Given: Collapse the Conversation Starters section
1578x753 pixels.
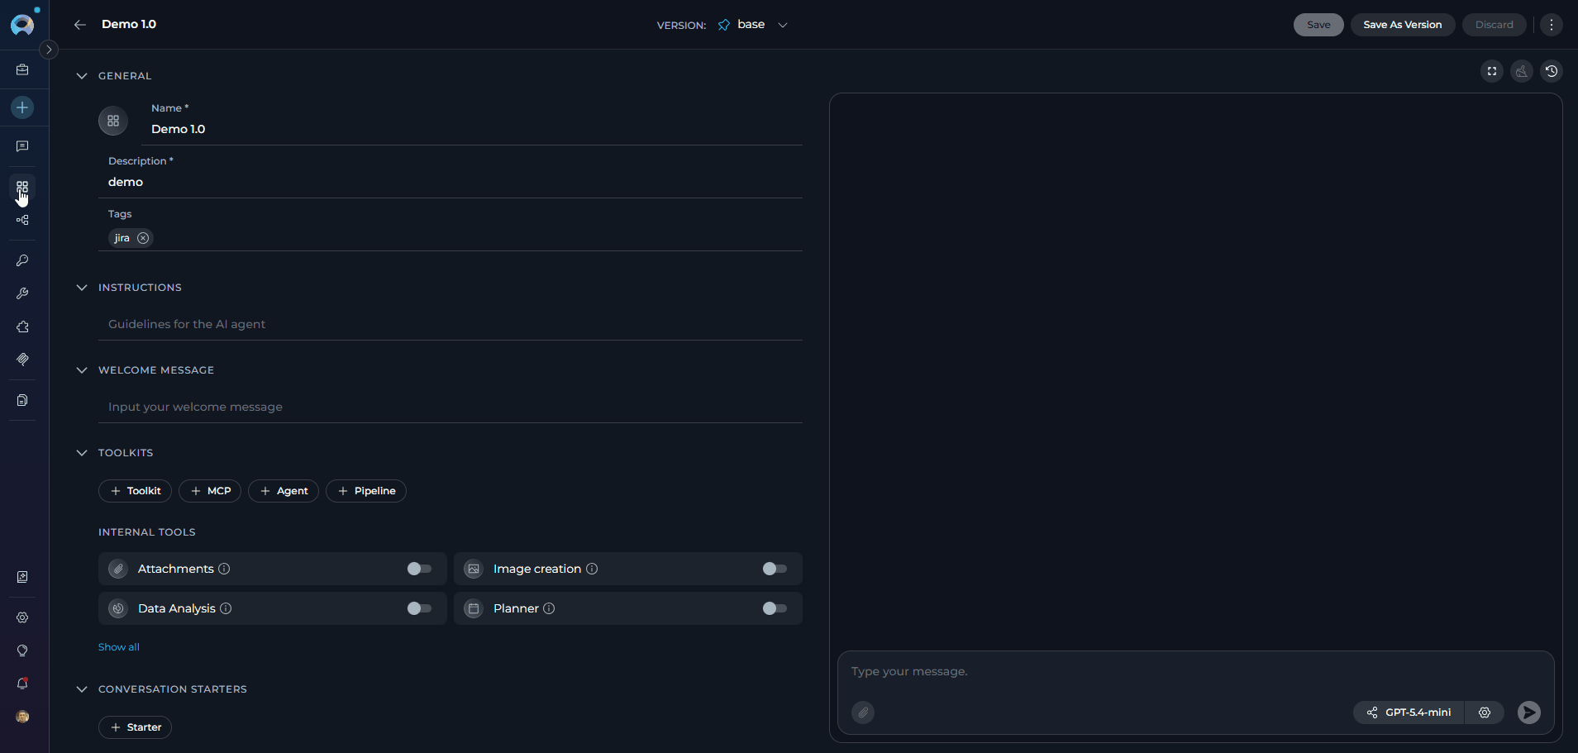Looking at the screenshot, I should (82, 689).
